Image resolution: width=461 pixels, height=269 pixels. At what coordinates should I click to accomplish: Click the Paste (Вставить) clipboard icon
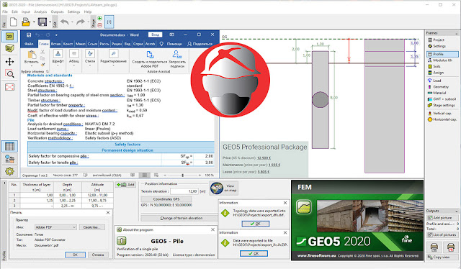coord(32,55)
